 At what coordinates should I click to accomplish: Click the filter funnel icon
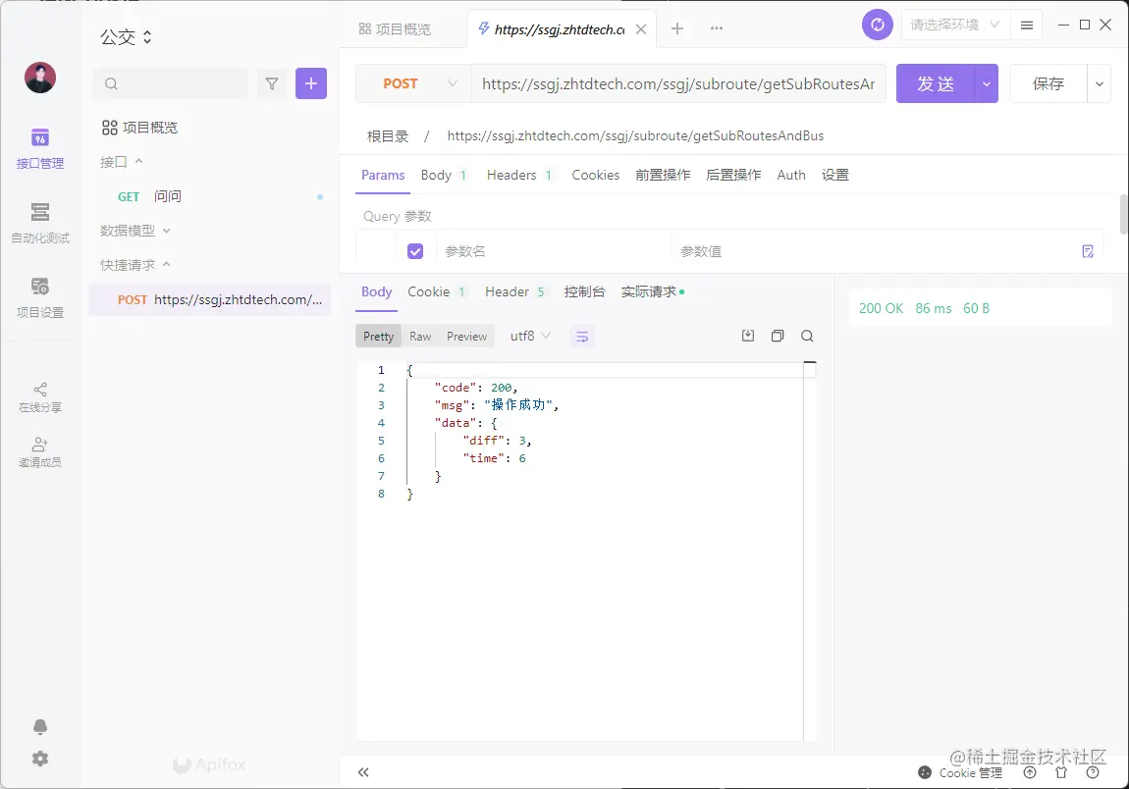click(271, 83)
